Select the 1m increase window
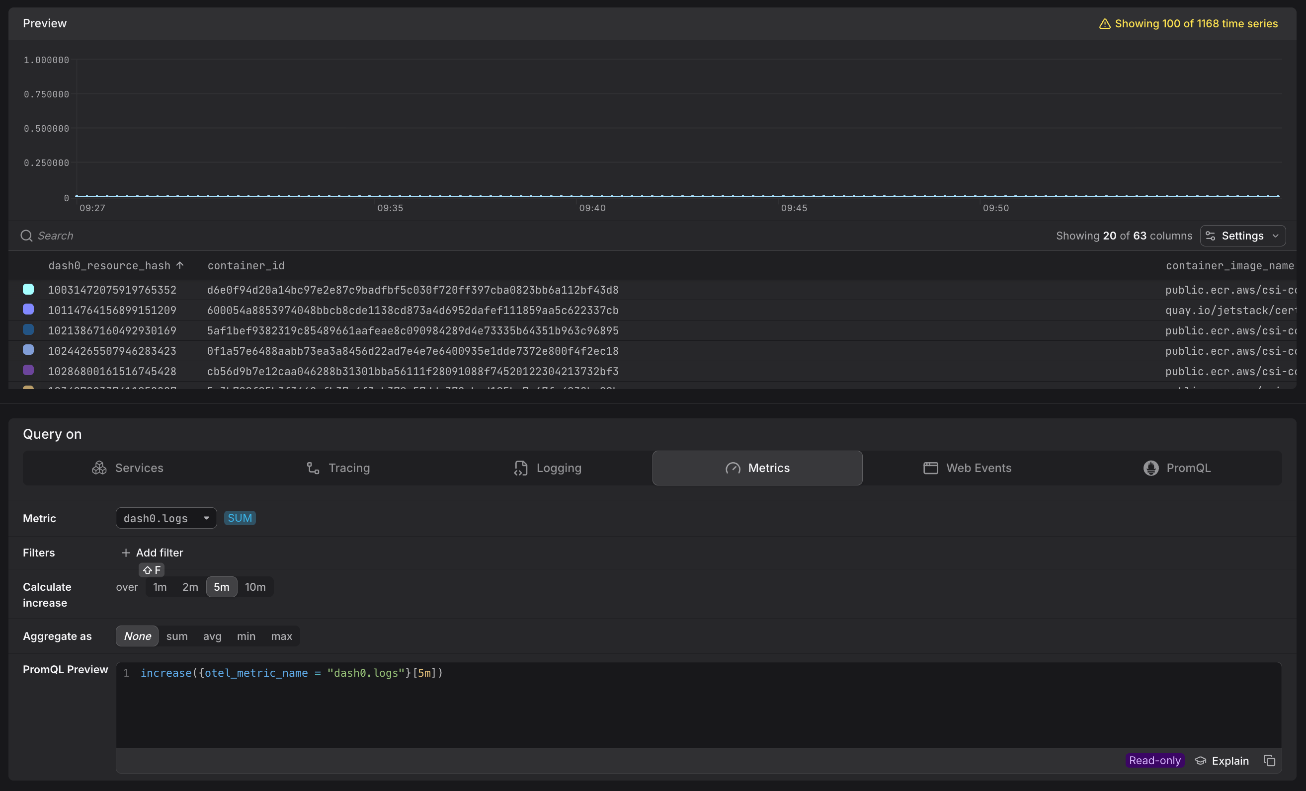The width and height of the screenshot is (1306, 791). [x=160, y=587]
